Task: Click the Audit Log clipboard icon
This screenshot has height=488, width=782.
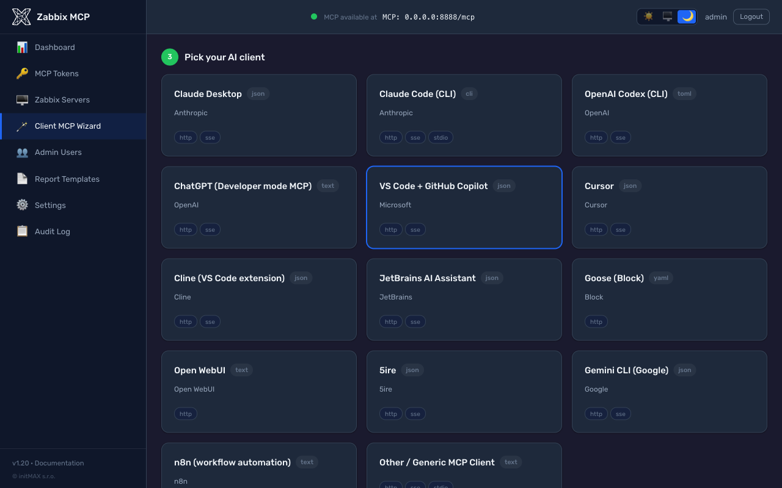Action: point(22,231)
